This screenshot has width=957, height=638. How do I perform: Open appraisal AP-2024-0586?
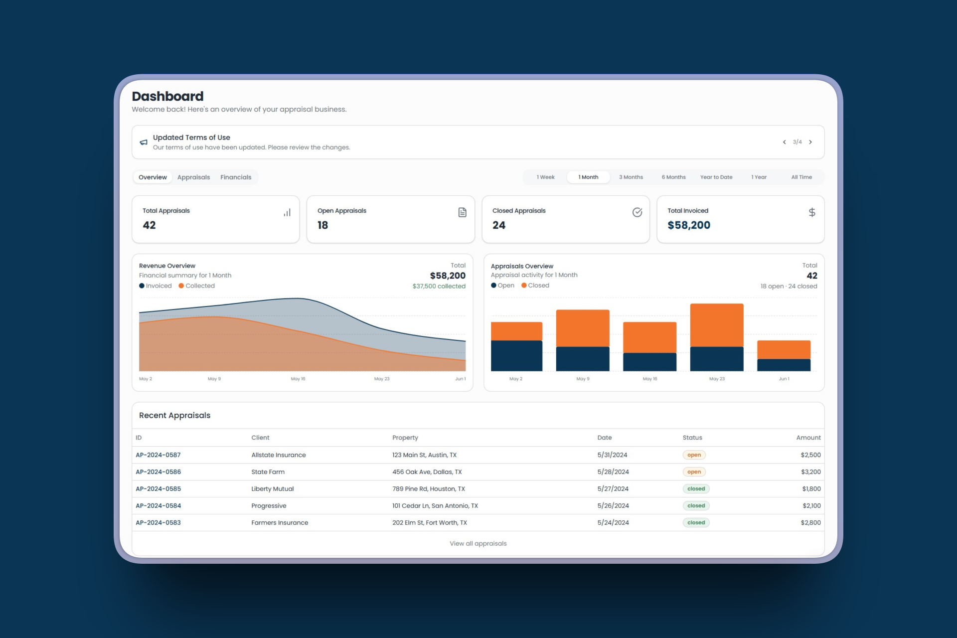158,472
